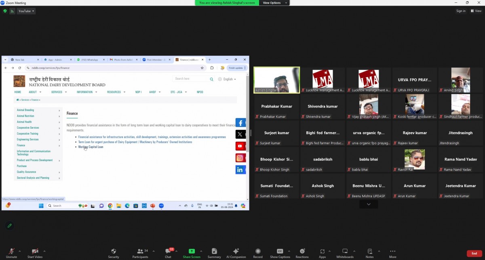The height and width of the screenshot is (260, 485).
Task: Open Financial assistance for infrastructure activities link
Action: pos(152,137)
